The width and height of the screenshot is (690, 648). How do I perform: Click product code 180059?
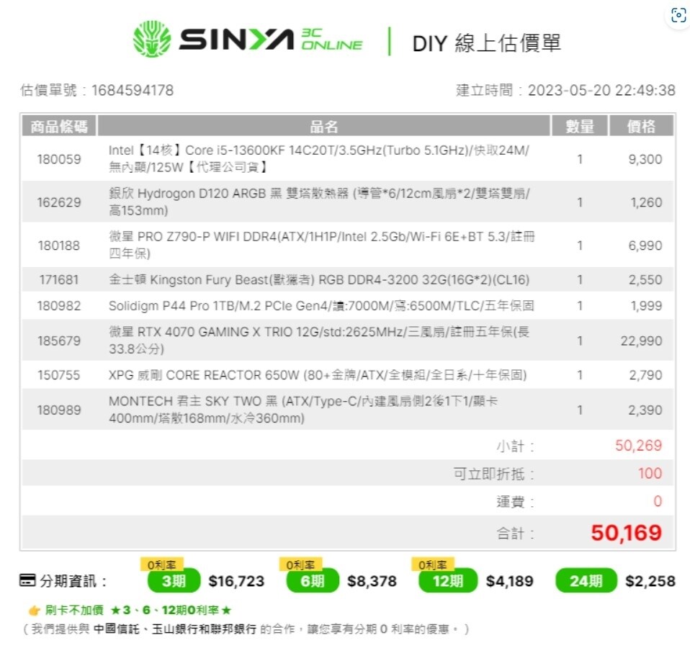[x=59, y=159]
